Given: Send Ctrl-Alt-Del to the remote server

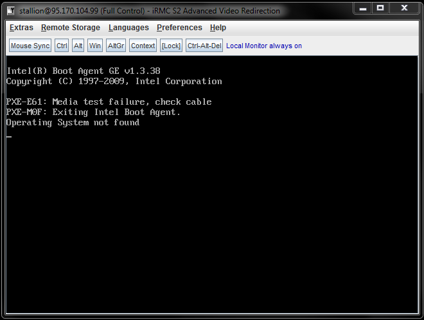Looking at the screenshot, I should click(x=204, y=46).
